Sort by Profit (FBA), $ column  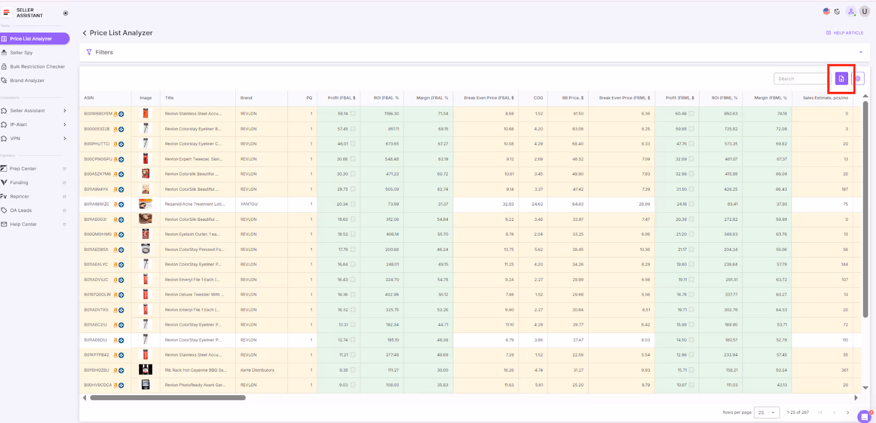(342, 98)
